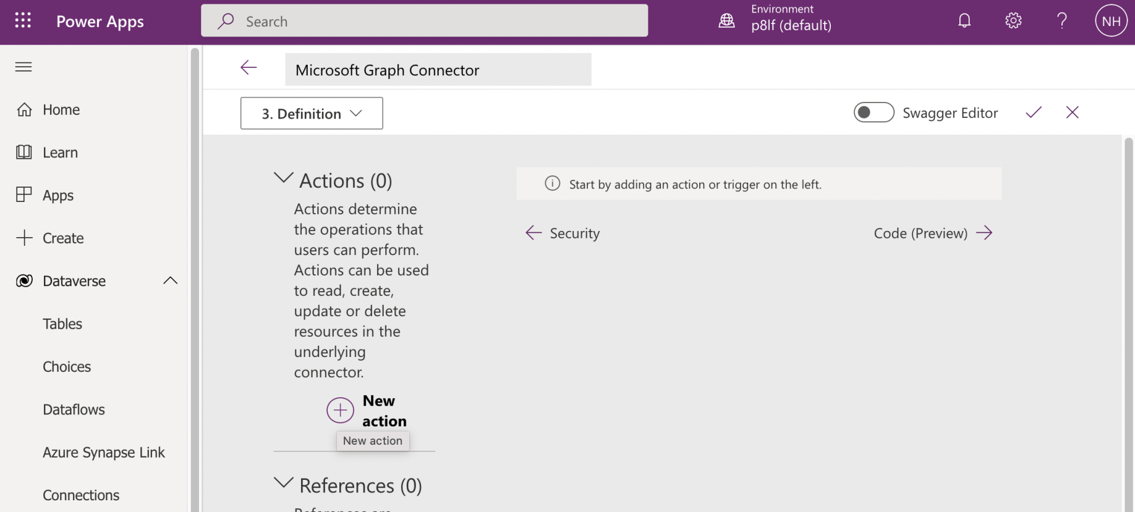The height and width of the screenshot is (512, 1135).
Task: Go to Tables in the sidebar
Action: 62,324
